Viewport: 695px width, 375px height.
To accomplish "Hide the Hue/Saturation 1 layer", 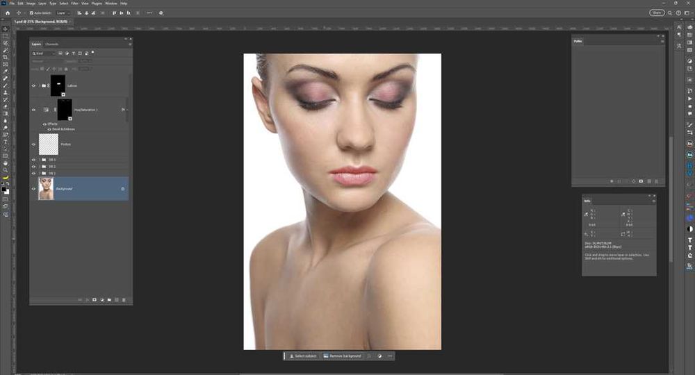I will pos(33,110).
